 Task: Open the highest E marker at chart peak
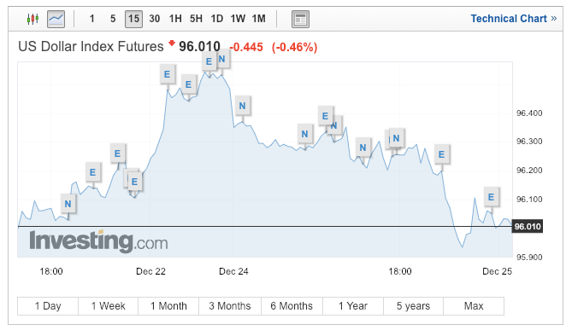209,61
